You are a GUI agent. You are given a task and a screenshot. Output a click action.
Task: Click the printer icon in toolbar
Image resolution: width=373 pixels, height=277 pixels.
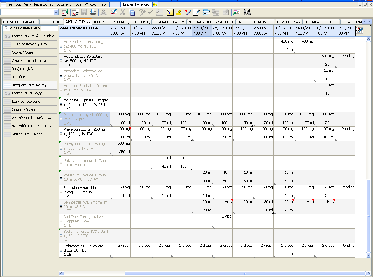[93, 12]
